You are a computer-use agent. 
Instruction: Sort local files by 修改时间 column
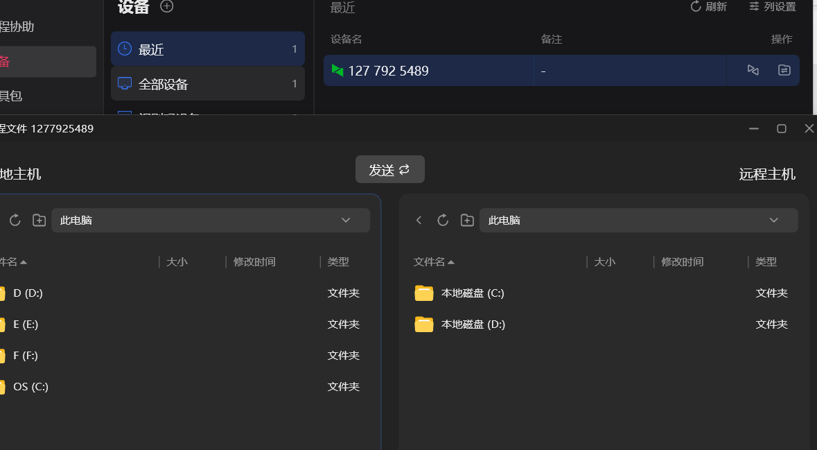(254, 262)
